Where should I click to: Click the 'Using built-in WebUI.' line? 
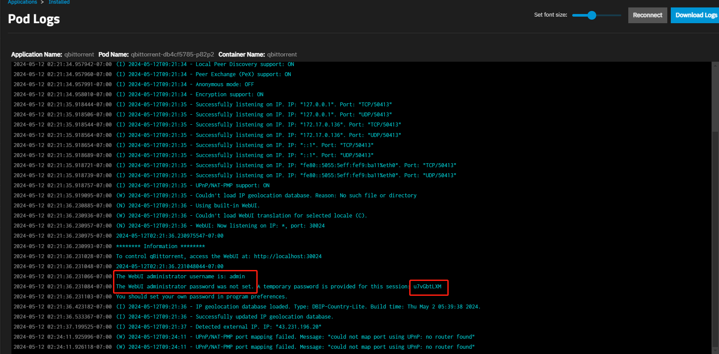(x=137, y=206)
